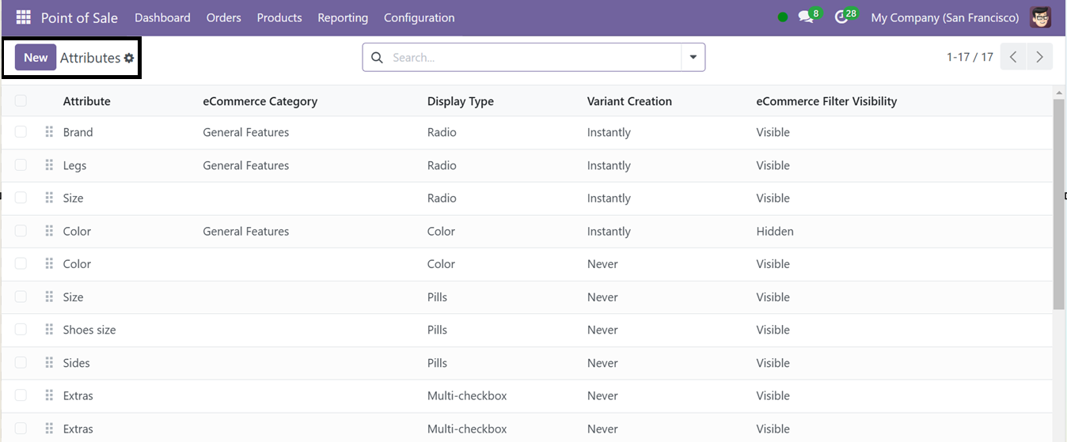
Task: Click the vertical scrollbar thumb
Action: (1059, 204)
